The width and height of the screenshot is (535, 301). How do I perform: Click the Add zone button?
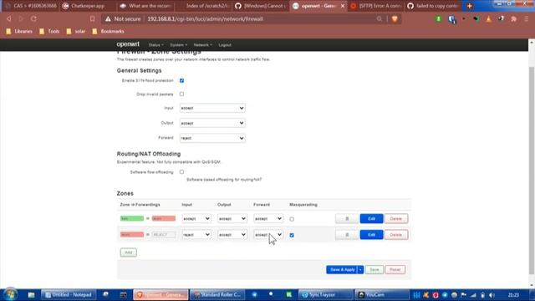point(128,253)
